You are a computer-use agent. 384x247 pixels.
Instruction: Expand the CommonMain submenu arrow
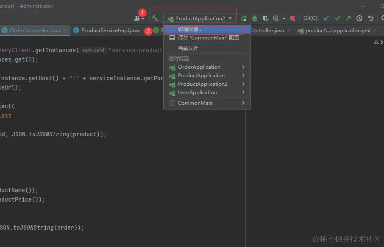243,103
